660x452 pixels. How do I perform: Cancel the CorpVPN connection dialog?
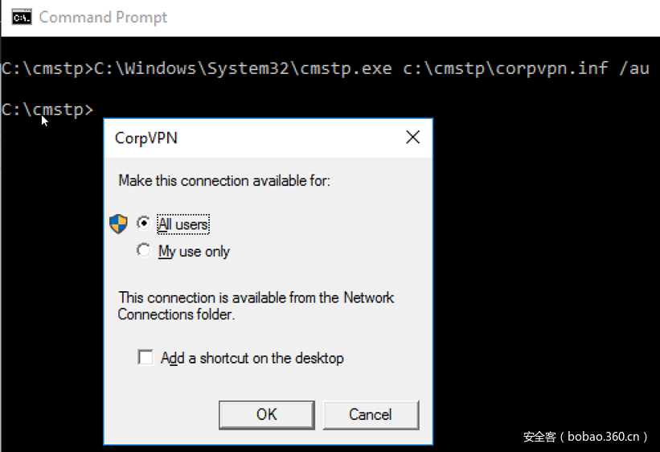pos(370,414)
